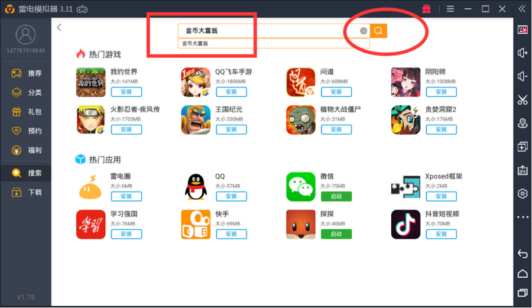Click the orange search magnifier button
Viewport: 532px width, 308px height.
point(378,31)
